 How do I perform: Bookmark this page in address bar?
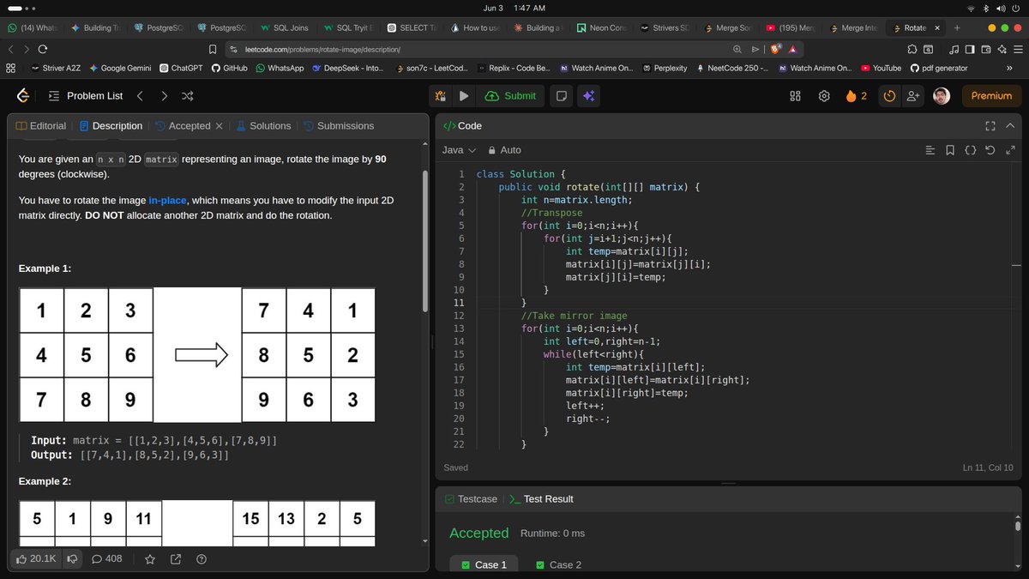[214, 49]
